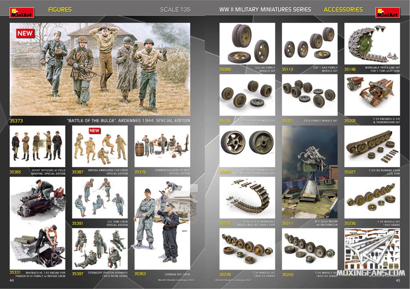Open the ZIS-5 Family Wheels Set image
This screenshot has height=289, width=410.
pos(247,95)
